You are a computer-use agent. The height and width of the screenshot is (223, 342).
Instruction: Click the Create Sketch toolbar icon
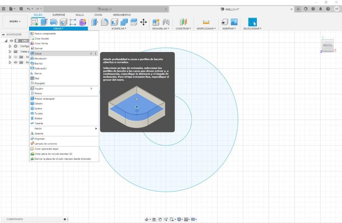coord(34,22)
